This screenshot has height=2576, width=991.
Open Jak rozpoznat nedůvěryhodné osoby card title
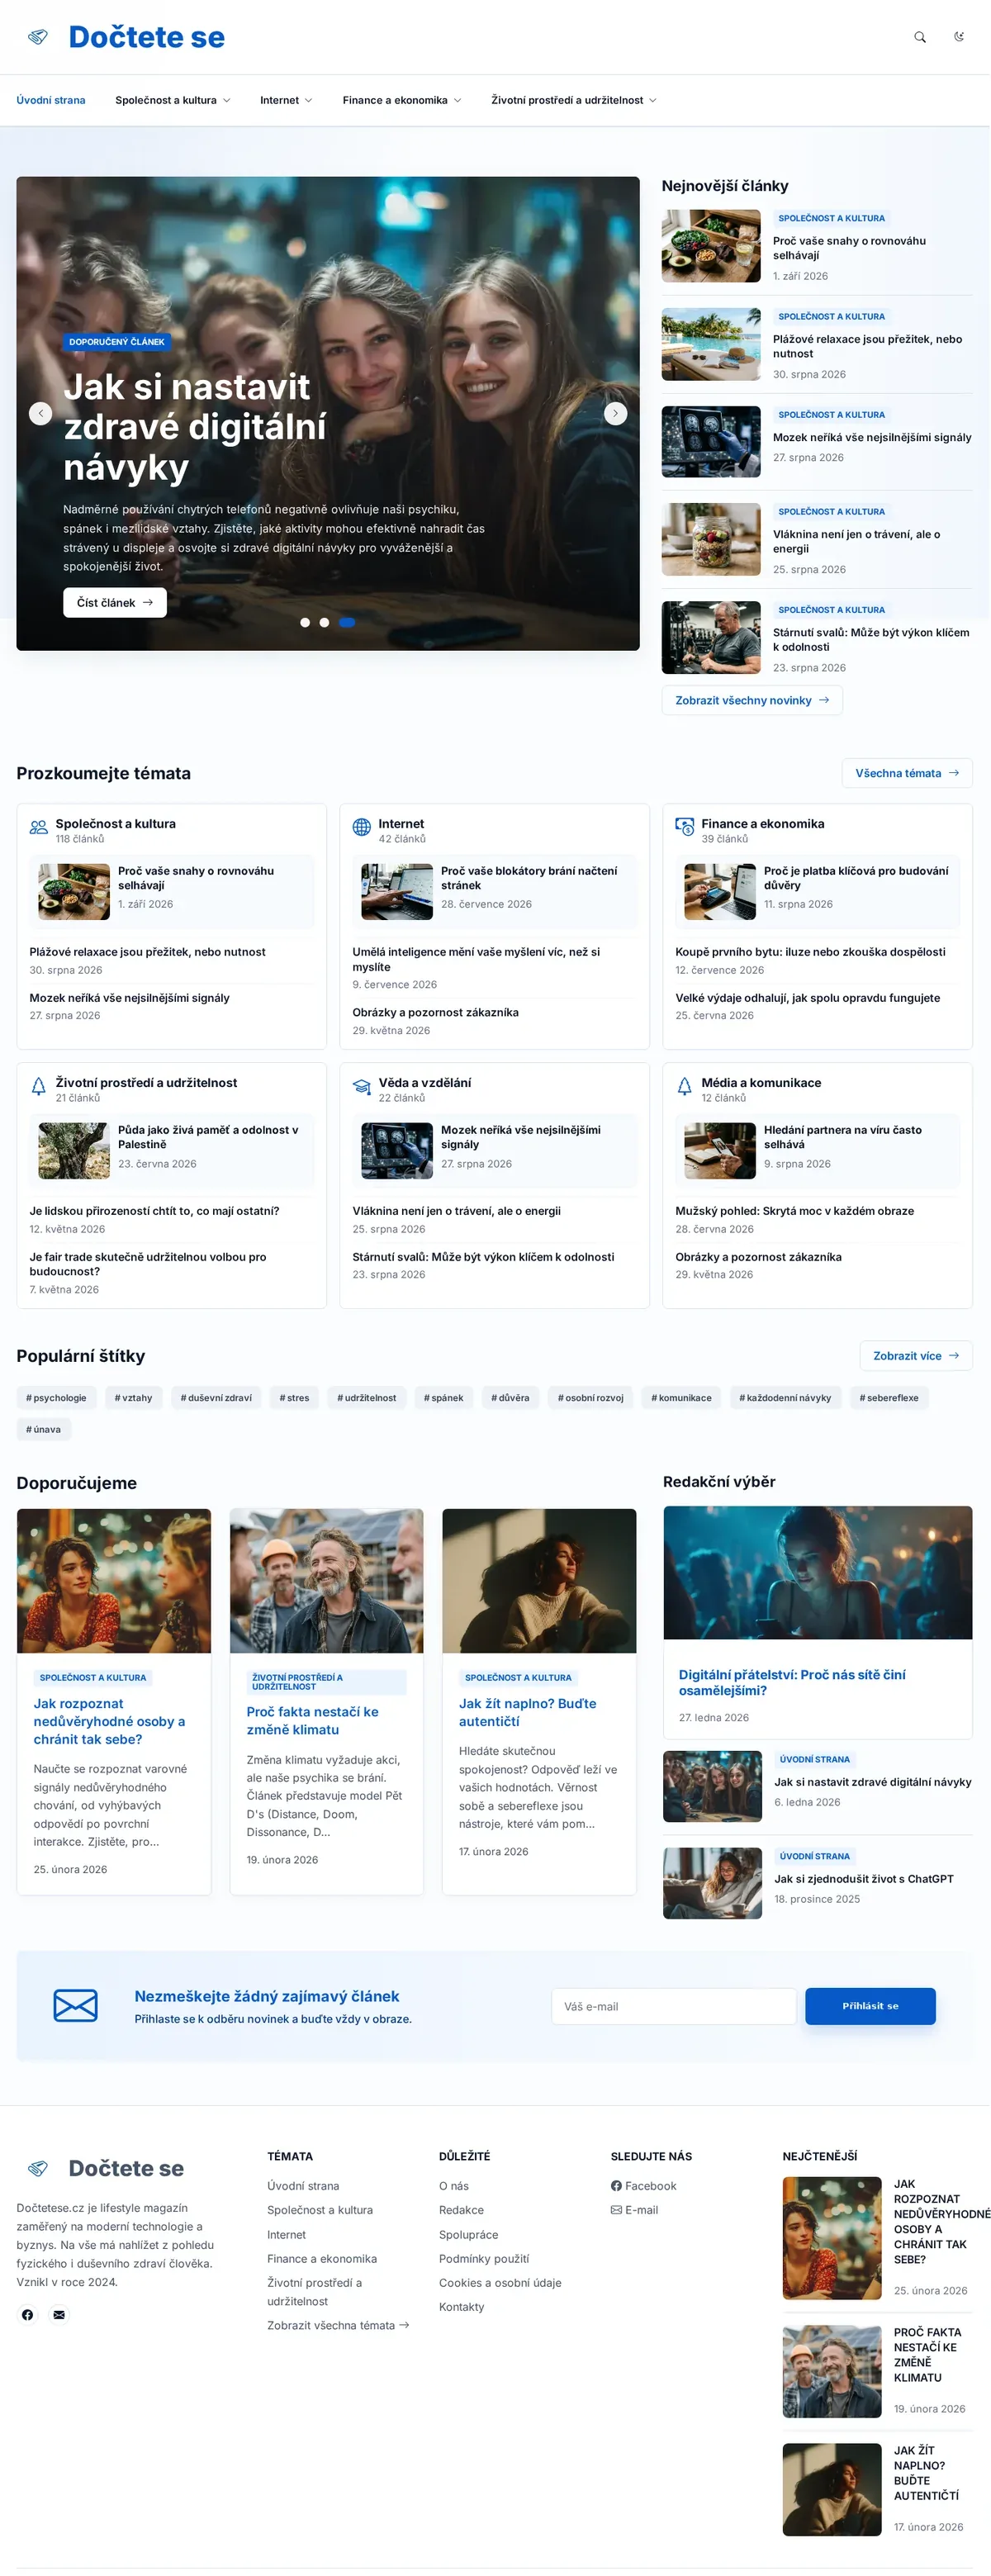tap(109, 1721)
